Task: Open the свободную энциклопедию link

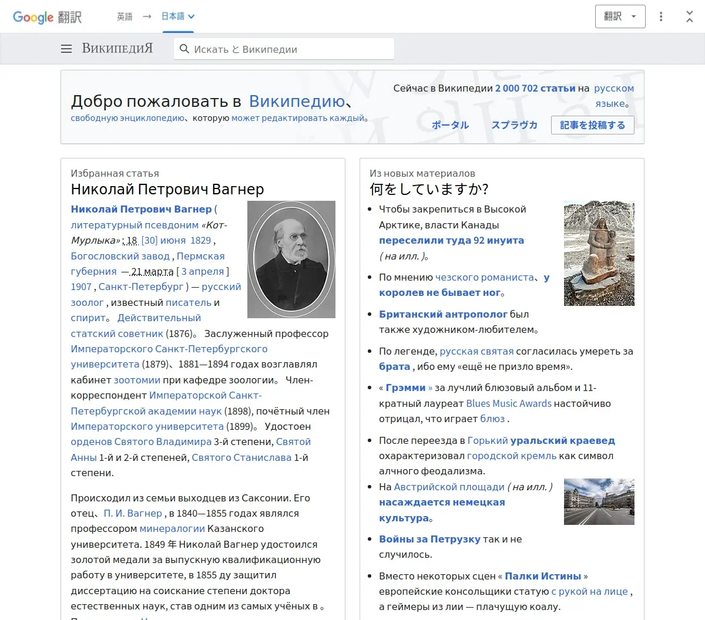Action: pos(127,118)
